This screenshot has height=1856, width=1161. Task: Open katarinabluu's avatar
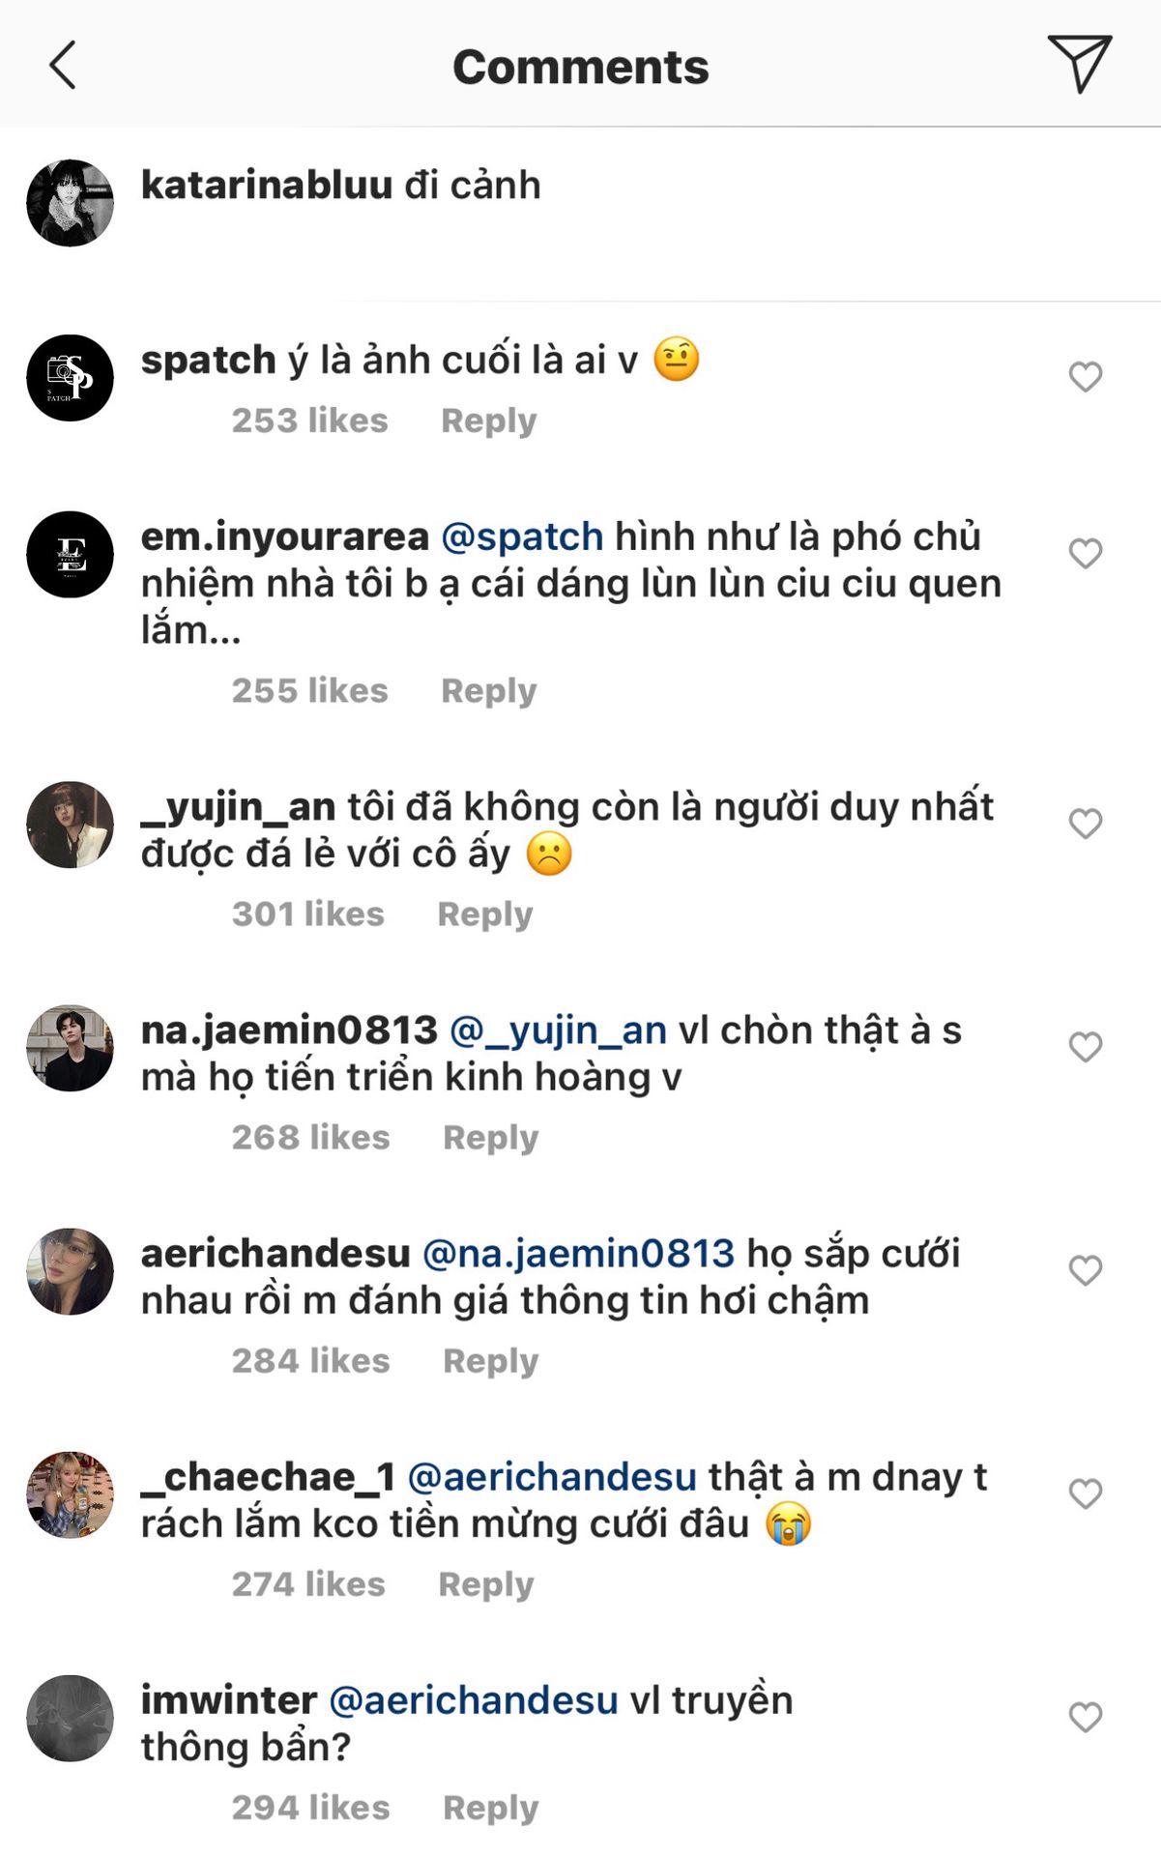coord(70,203)
